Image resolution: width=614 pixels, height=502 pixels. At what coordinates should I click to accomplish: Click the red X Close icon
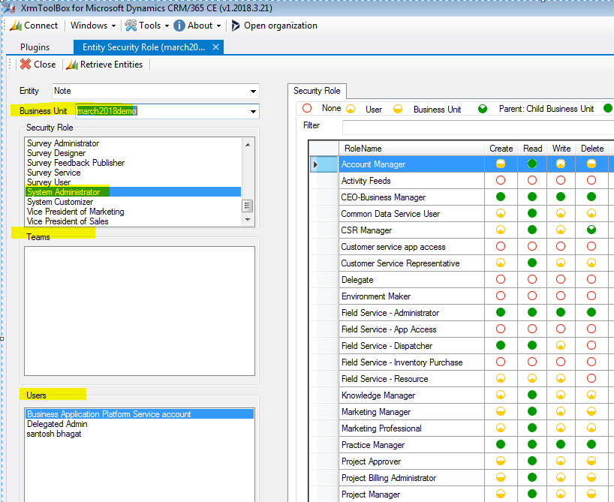[x=26, y=65]
